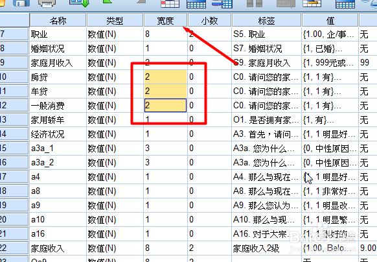Click the variable name a3a_2

[42, 163]
